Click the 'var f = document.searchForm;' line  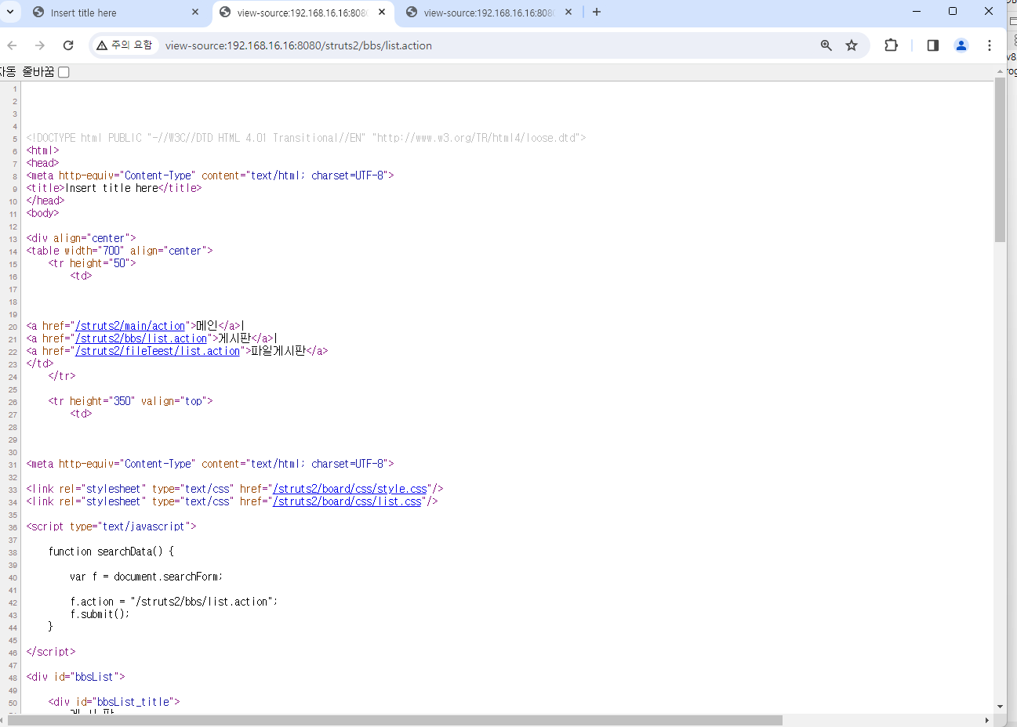click(x=147, y=577)
